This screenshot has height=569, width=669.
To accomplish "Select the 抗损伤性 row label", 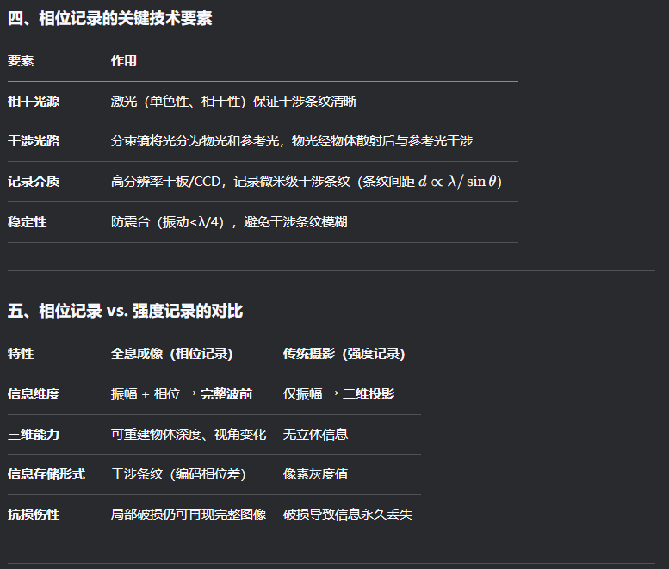I will [x=34, y=515].
